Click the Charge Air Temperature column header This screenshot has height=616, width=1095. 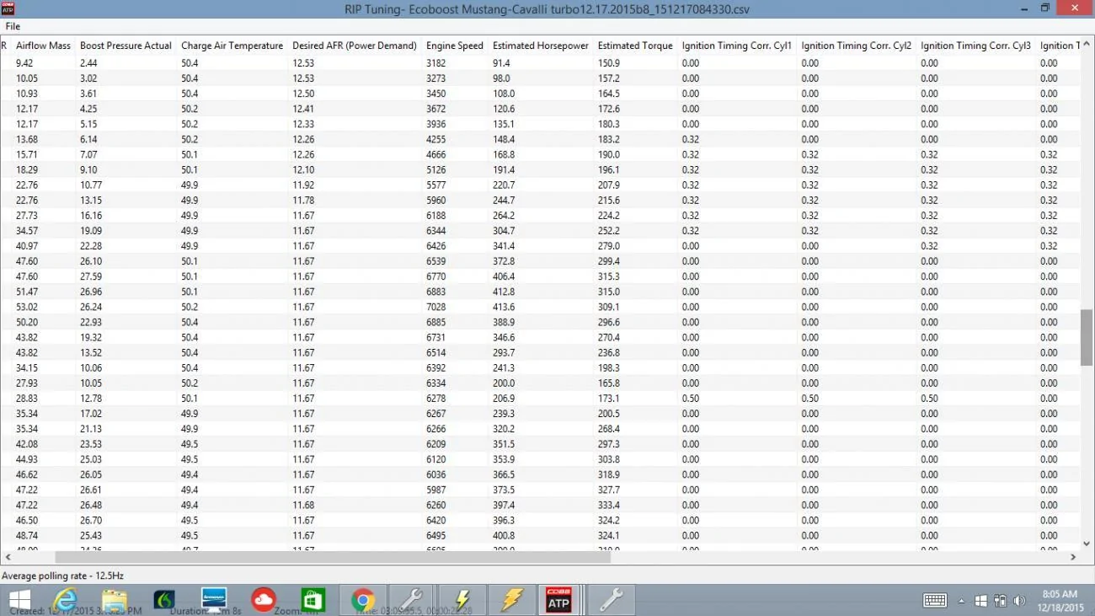click(232, 46)
